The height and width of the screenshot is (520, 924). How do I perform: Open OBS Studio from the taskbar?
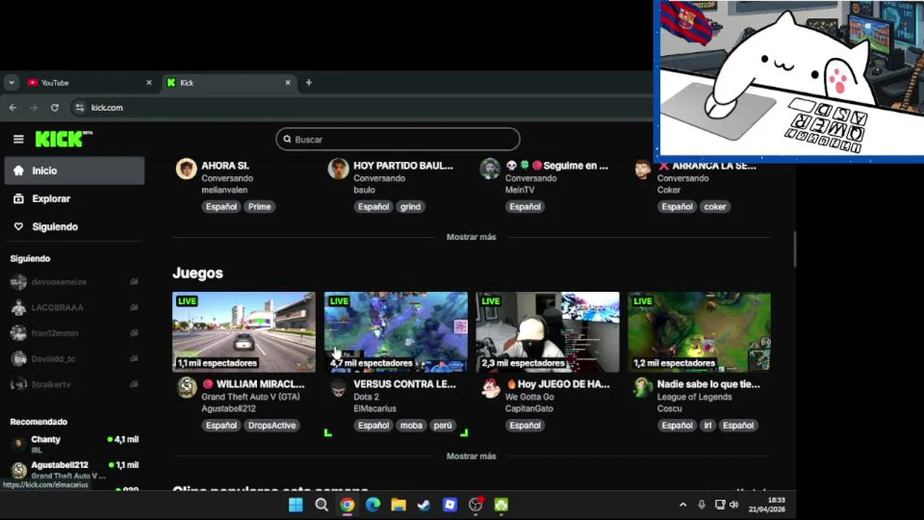click(476, 505)
